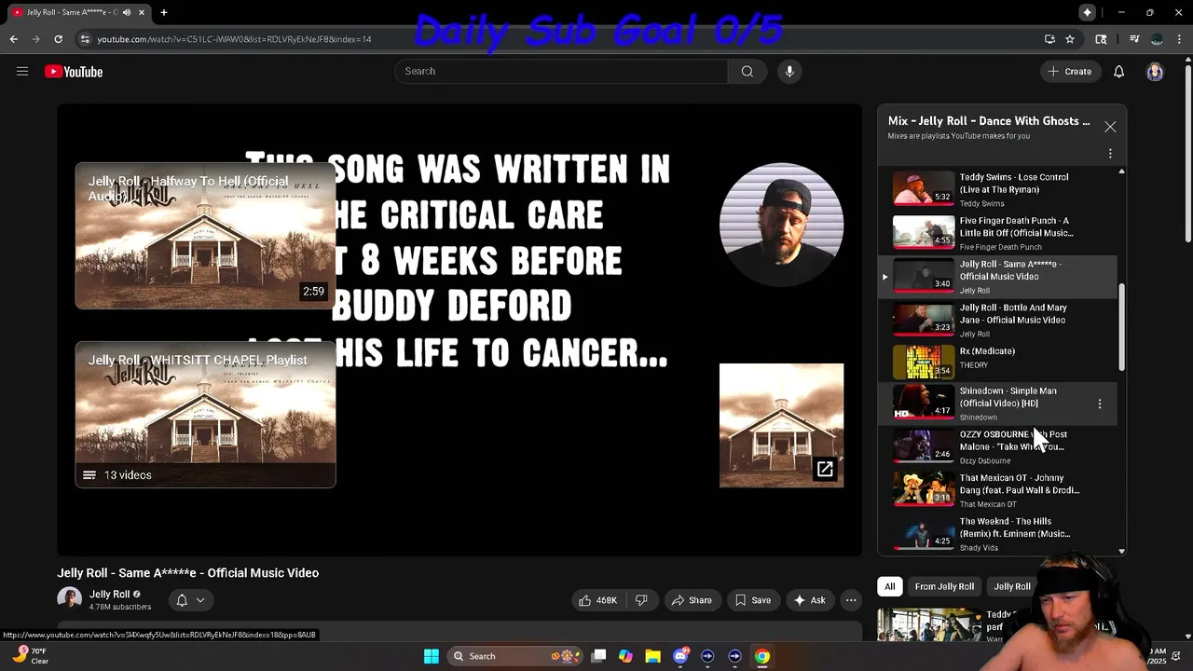Image resolution: width=1193 pixels, height=671 pixels.
Task: Dislike this video
Action: 641,600
